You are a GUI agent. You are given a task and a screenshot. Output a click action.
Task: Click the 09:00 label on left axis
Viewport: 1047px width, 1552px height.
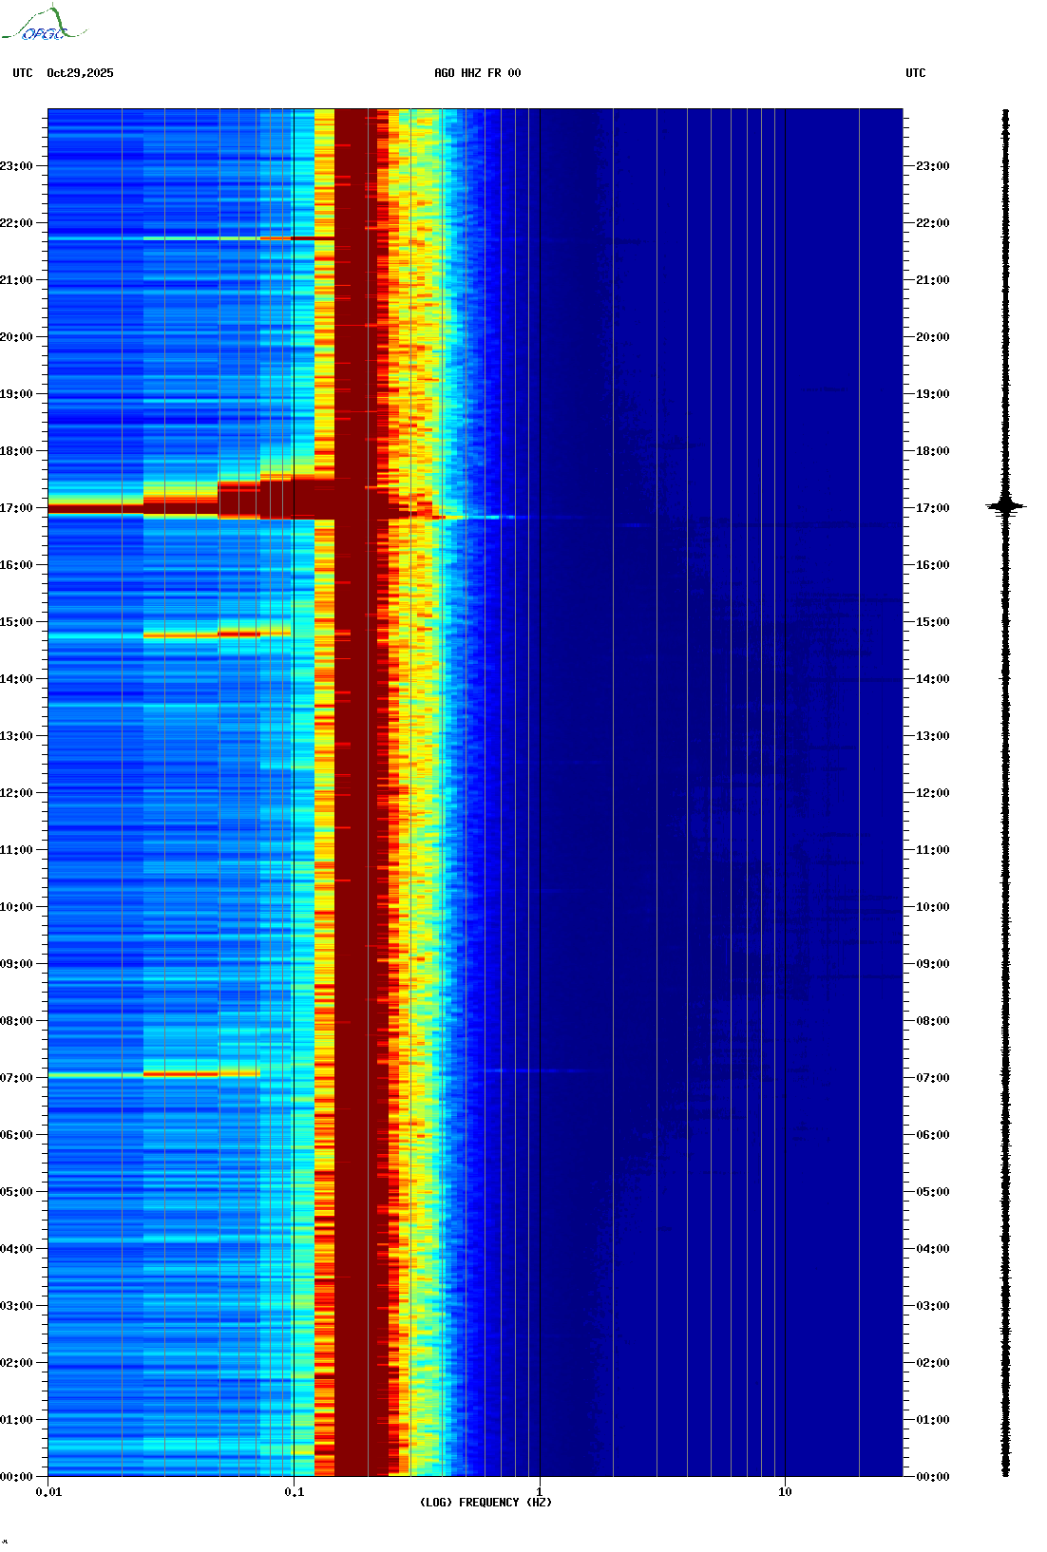16,964
